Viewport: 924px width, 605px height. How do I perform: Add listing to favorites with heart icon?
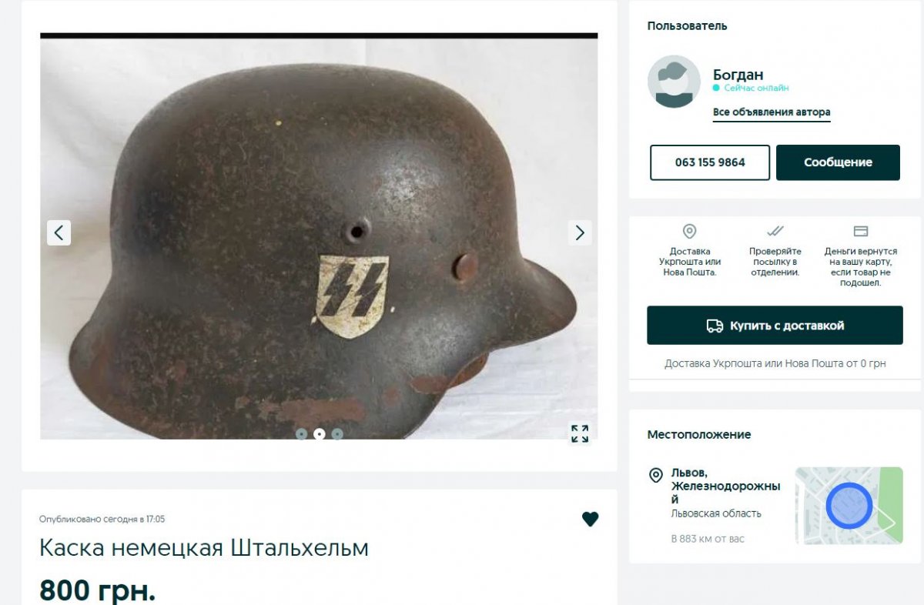click(590, 520)
